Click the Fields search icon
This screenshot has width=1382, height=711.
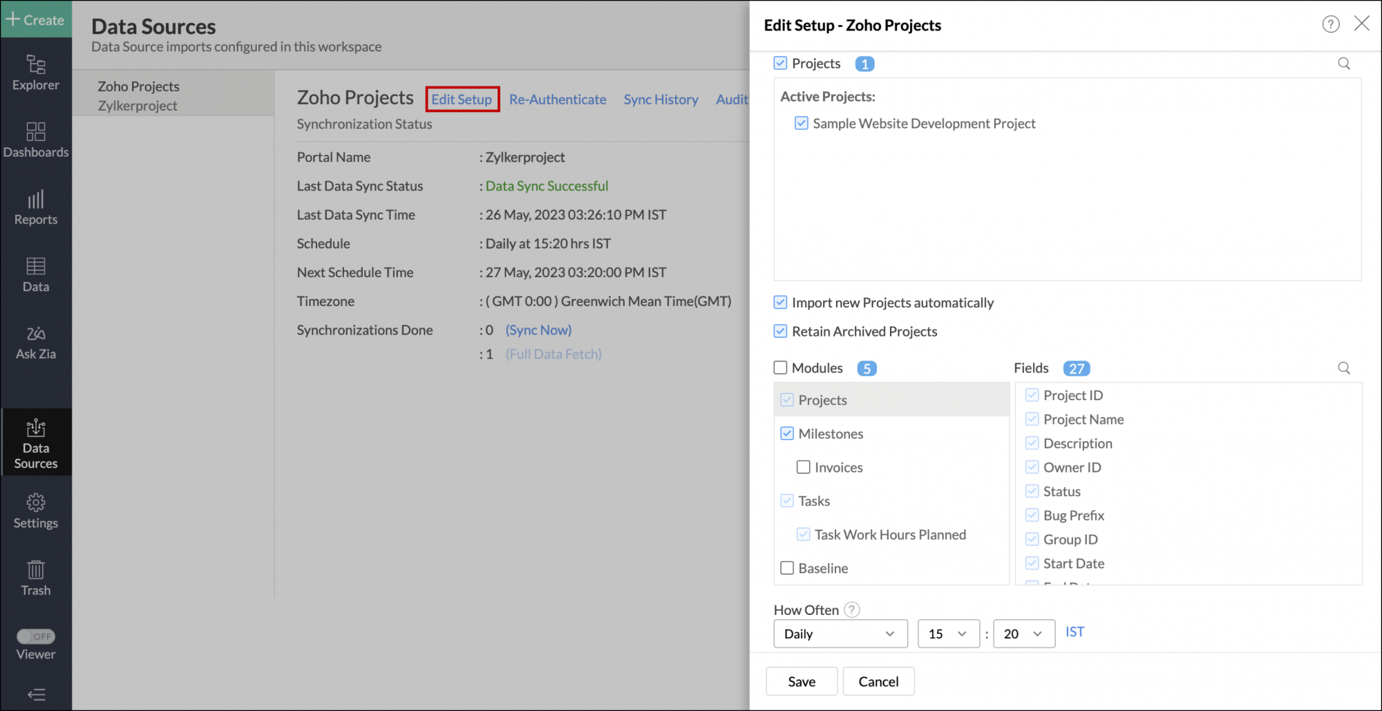(1343, 368)
